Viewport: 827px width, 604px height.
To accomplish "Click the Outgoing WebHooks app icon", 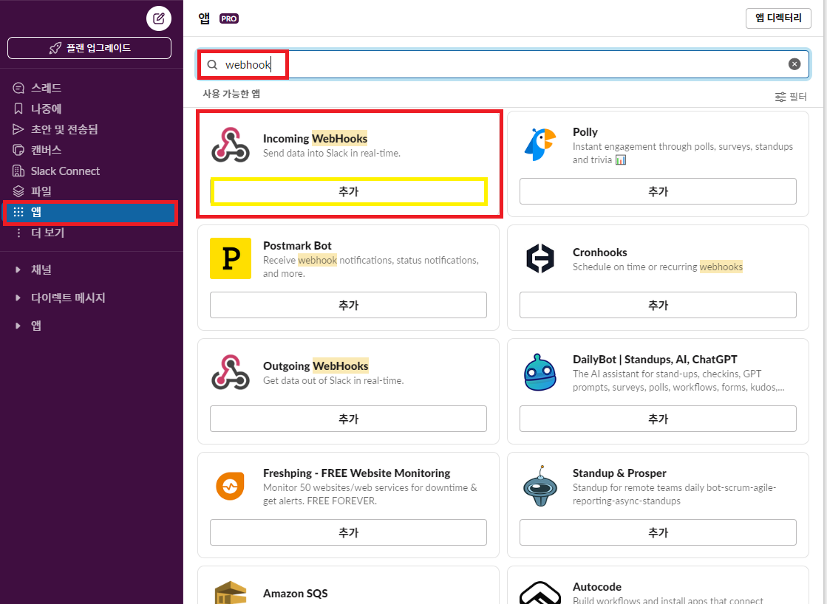I will tap(231, 372).
